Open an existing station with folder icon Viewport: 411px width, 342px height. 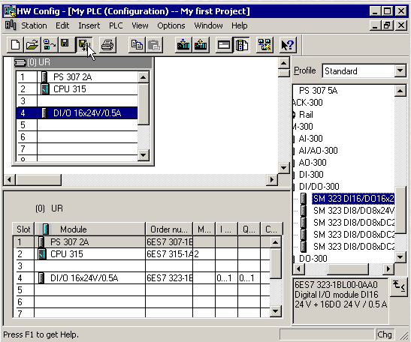click(x=32, y=45)
